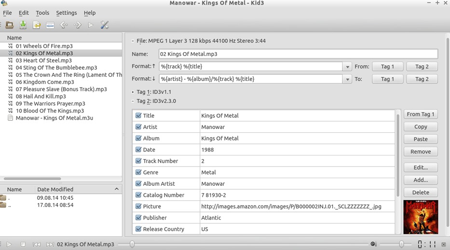Click the From Tag 1 side button
Viewport: 450px width, 250px height.
[x=421, y=114]
